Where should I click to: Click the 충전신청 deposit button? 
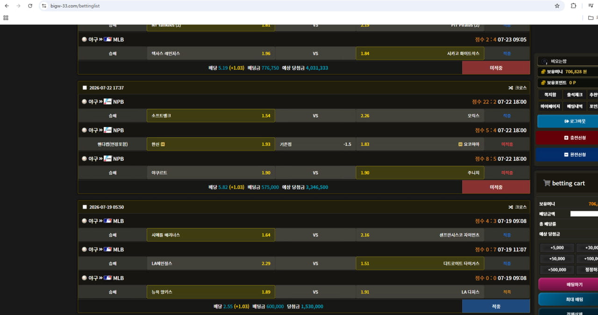point(568,138)
